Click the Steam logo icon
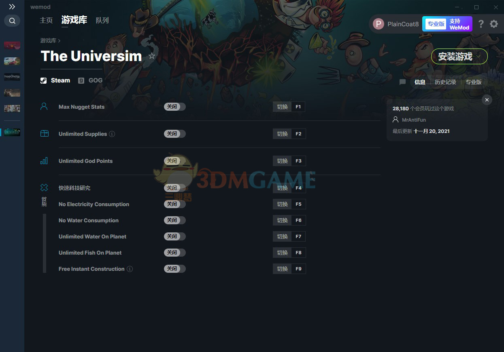 coord(43,80)
